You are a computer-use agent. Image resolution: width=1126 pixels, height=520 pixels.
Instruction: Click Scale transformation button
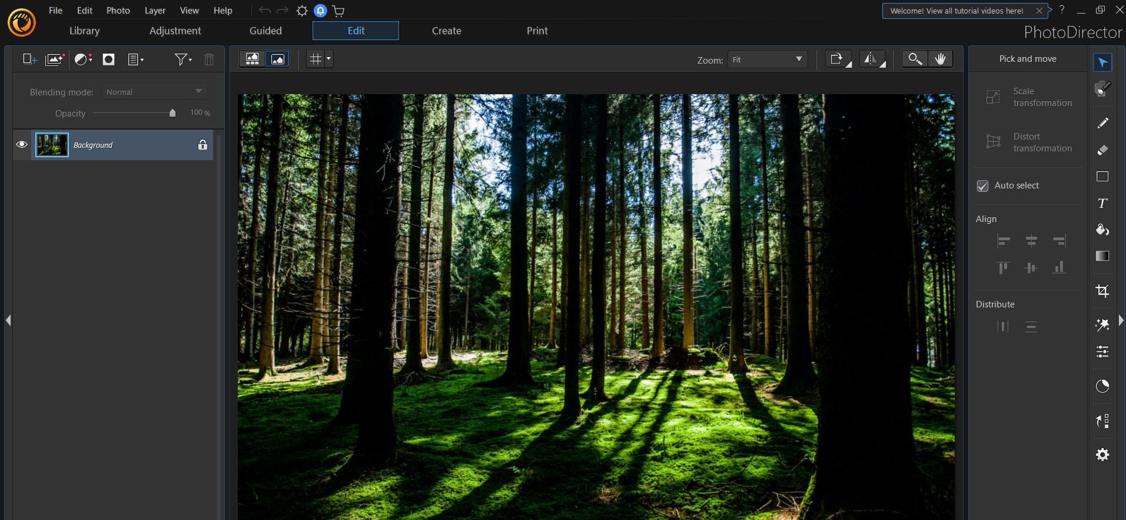pyautogui.click(x=1028, y=97)
